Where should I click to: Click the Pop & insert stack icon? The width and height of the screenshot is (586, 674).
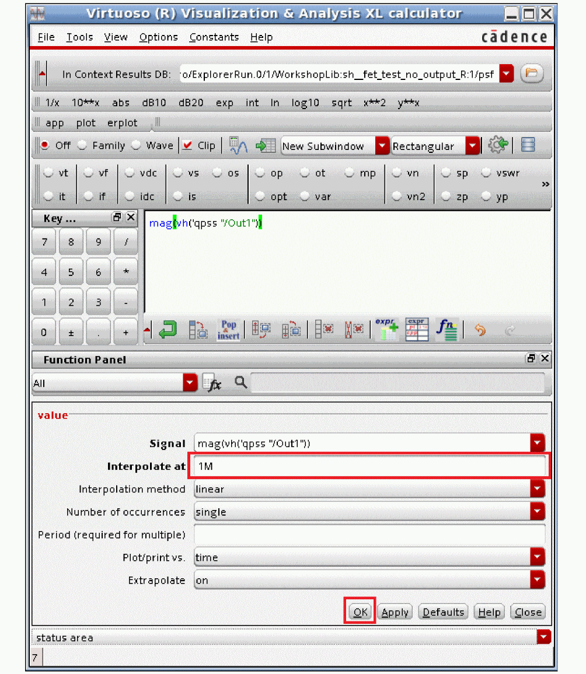click(229, 330)
